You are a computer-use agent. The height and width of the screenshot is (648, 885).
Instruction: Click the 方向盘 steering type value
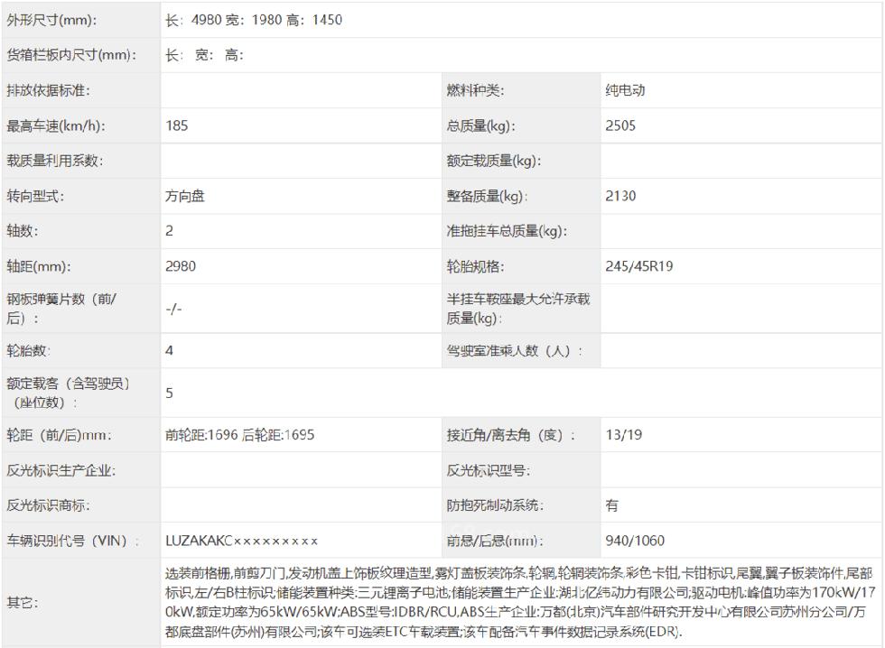click(185, 196)
